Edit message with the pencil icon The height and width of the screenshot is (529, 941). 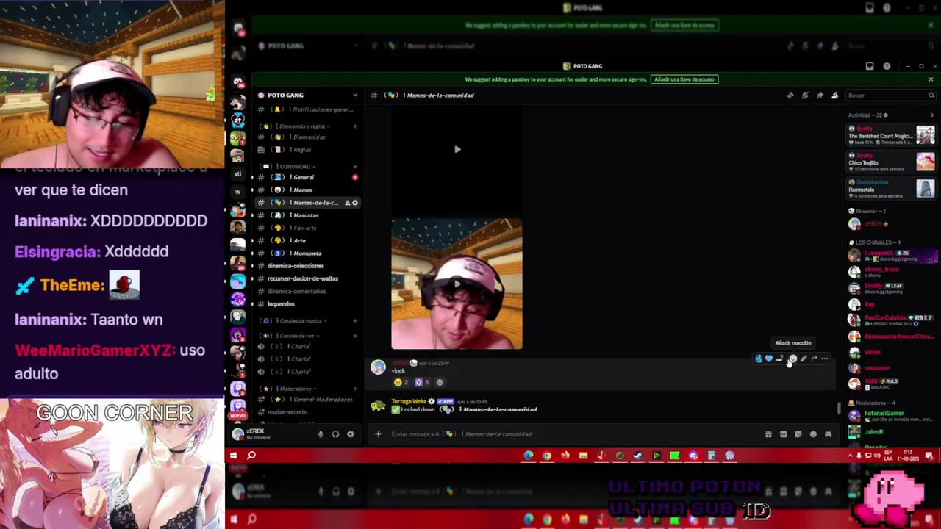pos(804,359)
